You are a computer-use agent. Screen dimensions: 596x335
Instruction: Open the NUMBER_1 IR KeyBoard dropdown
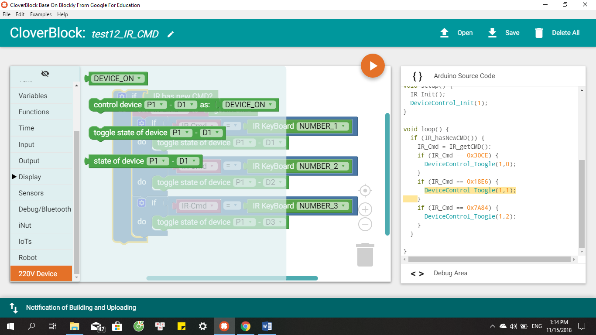coord(323,126)
